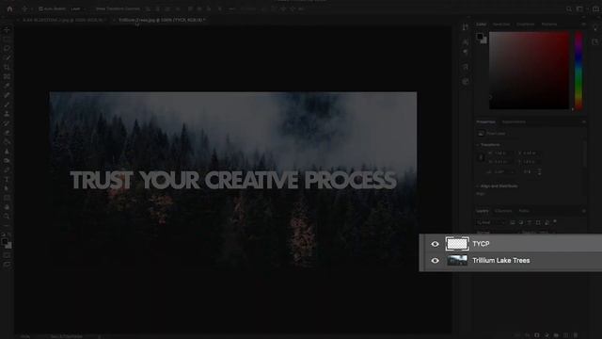Viewport: 602px width, 339px height.
Task: Switch to the Adjustments tab
Action: [x=514, y=121]
